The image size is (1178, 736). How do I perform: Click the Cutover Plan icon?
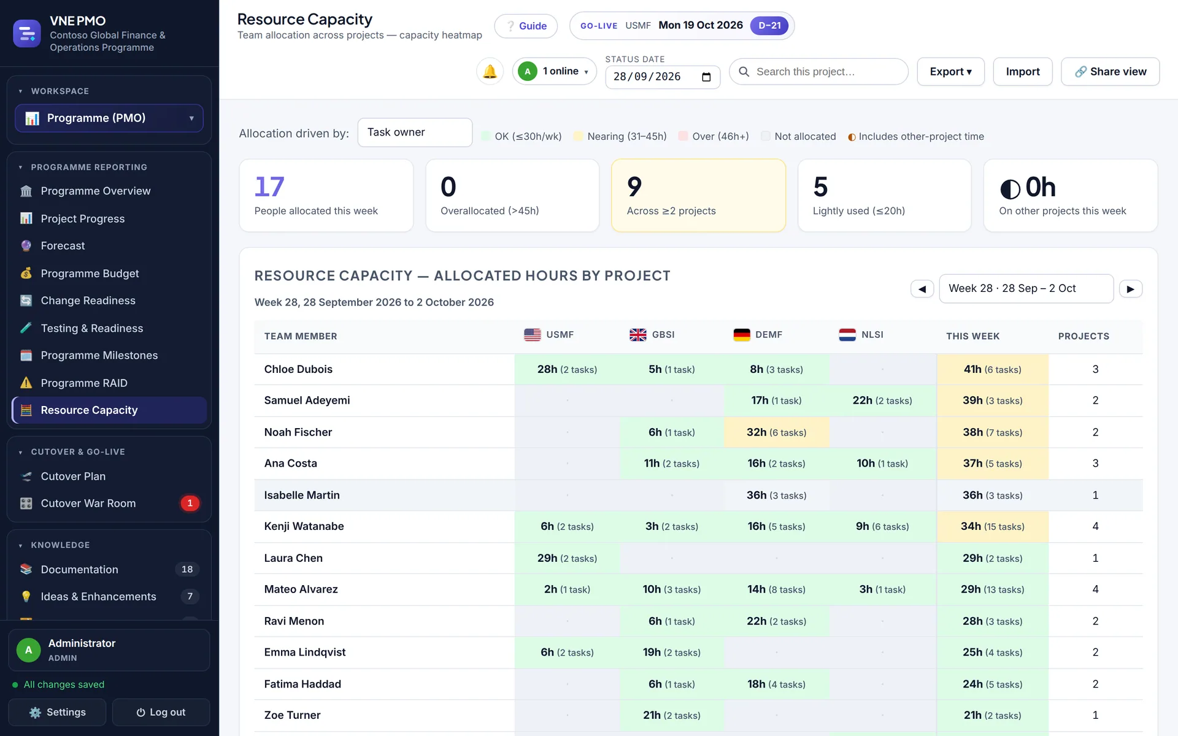pyautogui.click(x=26, y=477)
